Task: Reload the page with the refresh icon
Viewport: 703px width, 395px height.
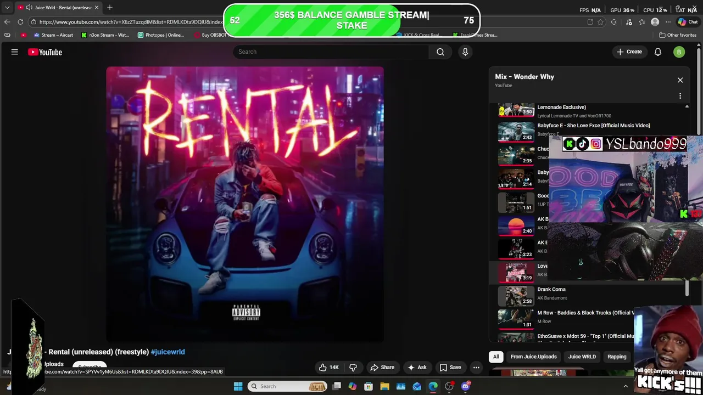Action: pos(20,22)
